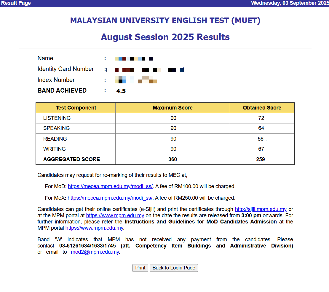Click the Band Achieved value 4.5
Screen dimensions: 329x292
[121, 91]
